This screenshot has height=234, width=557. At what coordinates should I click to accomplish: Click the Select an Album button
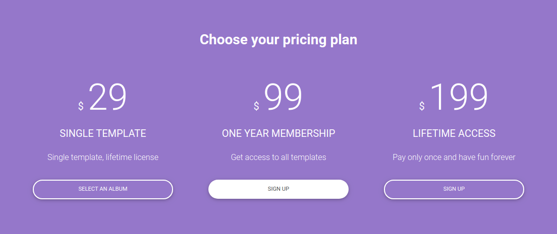[x=103, y=189]
